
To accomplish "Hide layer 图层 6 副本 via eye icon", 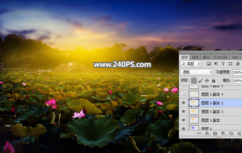I will pos(184,120).
